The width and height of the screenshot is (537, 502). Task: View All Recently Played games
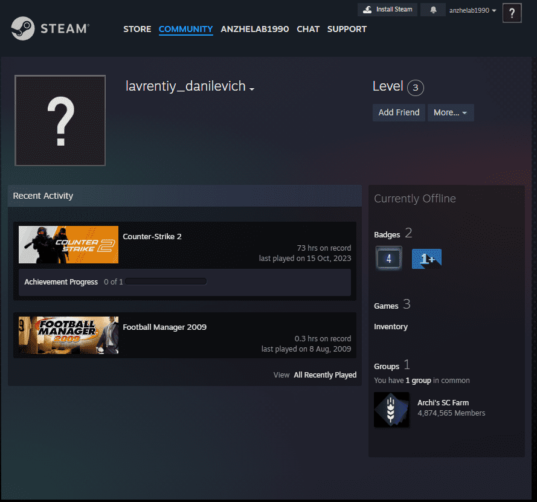click(x=325, y=375)
